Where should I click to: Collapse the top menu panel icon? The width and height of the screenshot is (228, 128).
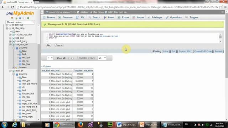(x=222, y=12)
